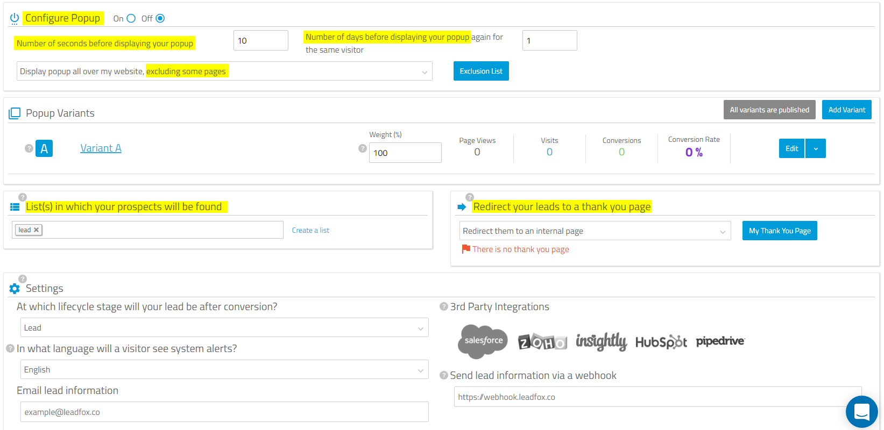Select the Zoho integration logo
The height and width of the screenshot is (430, 884).
coord(542,342)
